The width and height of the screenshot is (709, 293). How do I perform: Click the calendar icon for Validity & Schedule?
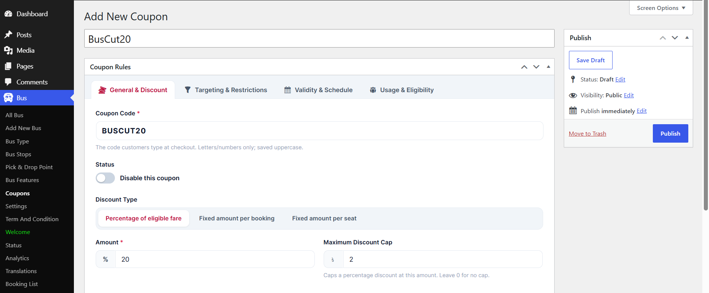click(287, 90)
